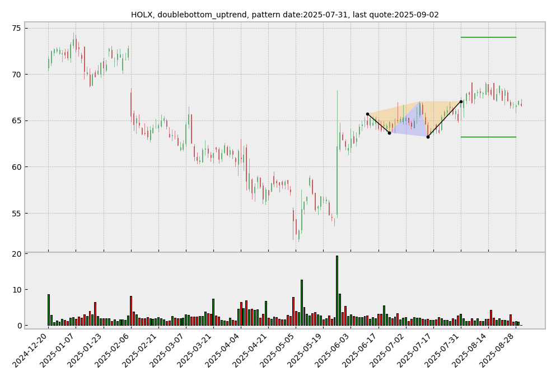
Task: Click the 55 price axis label
Action: click(x=17, y=213)
